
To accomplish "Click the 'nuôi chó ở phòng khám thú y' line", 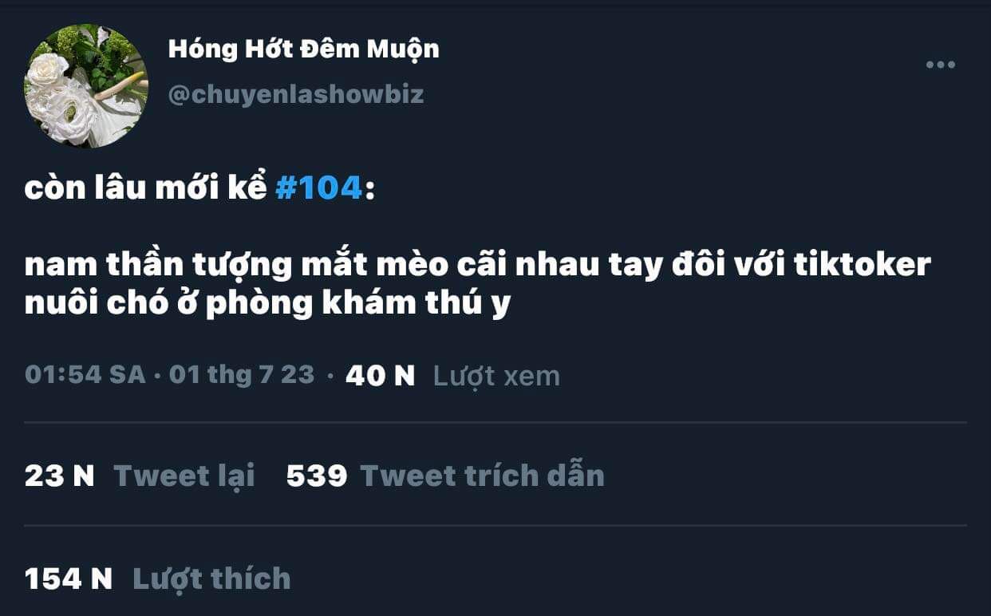I will tap(267, 305).
